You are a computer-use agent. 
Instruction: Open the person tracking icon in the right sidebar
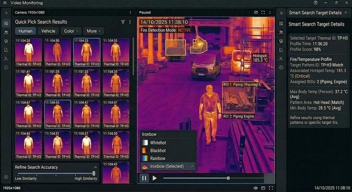coord(281,59)
